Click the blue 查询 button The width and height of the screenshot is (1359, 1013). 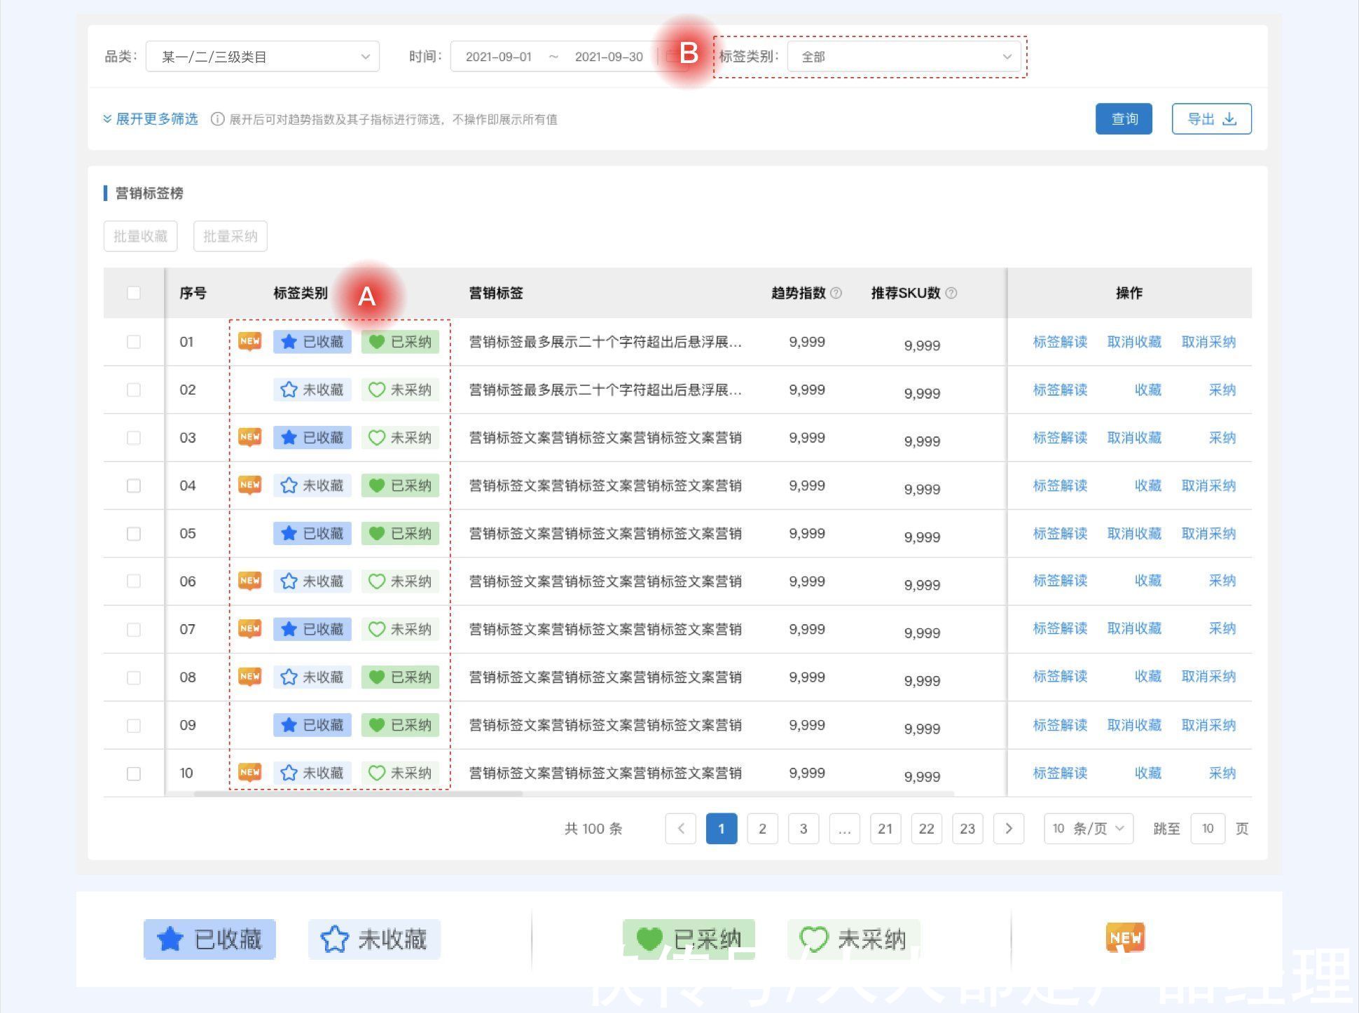tap(1124, 119)
